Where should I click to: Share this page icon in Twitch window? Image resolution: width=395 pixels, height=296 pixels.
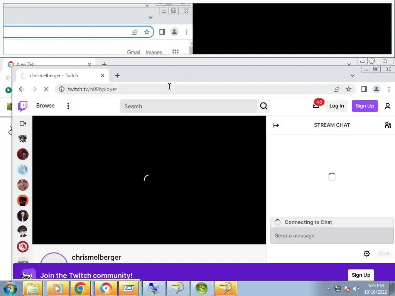336,89
